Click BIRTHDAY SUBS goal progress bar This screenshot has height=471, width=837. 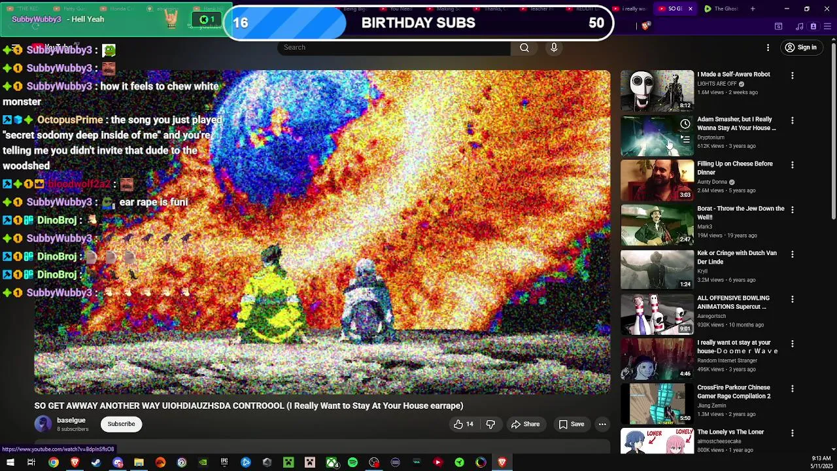[418, 23]
